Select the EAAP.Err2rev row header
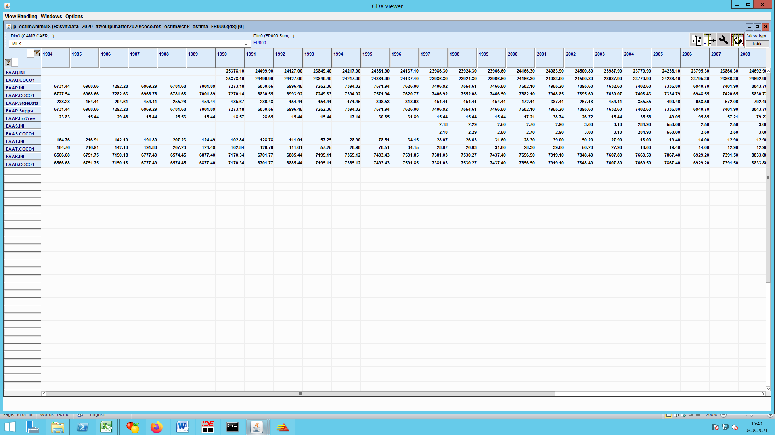This screenshot has height=435, width=775. tap(23, 118)
